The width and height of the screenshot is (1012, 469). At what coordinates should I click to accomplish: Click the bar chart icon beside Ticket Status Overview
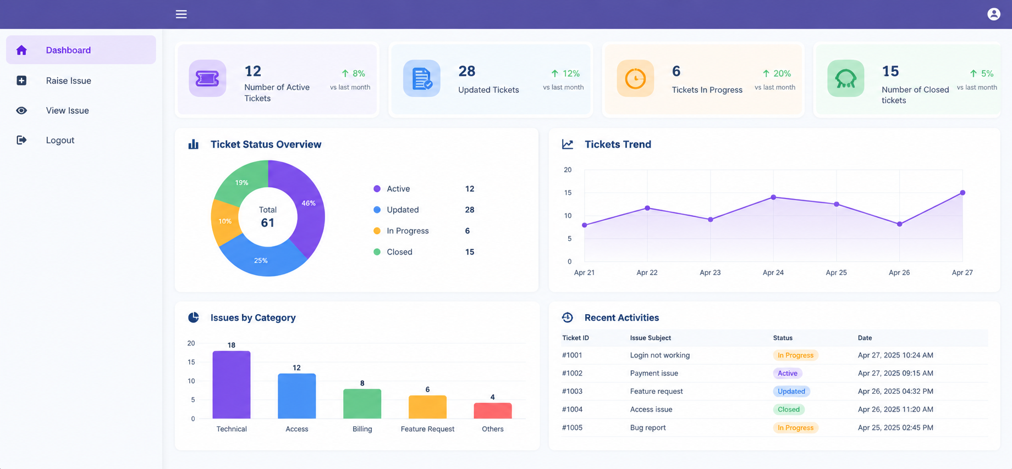[x=194, y=144]
